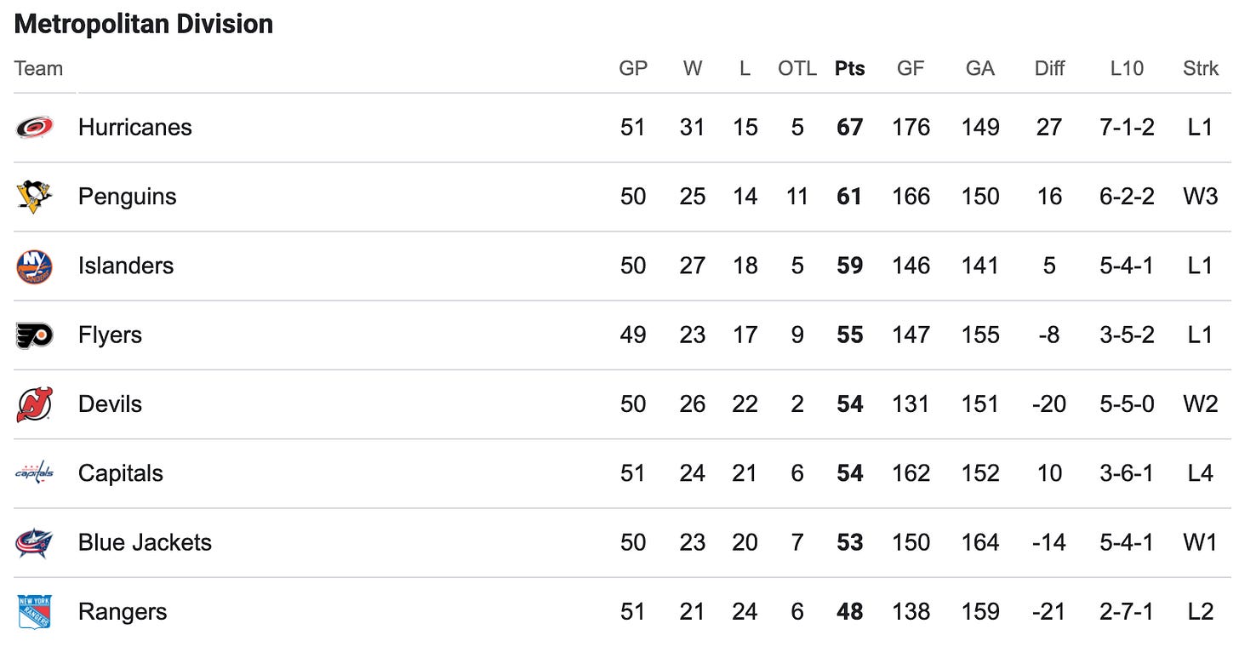Open the Hurricanes team name link
The height and width of the screenshot is (658, 1239).
point(135,128)
